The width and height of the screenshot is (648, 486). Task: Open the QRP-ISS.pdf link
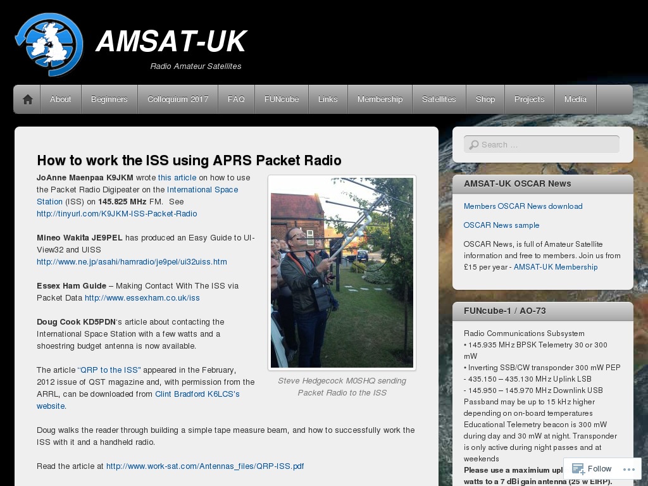pos(205,466)
